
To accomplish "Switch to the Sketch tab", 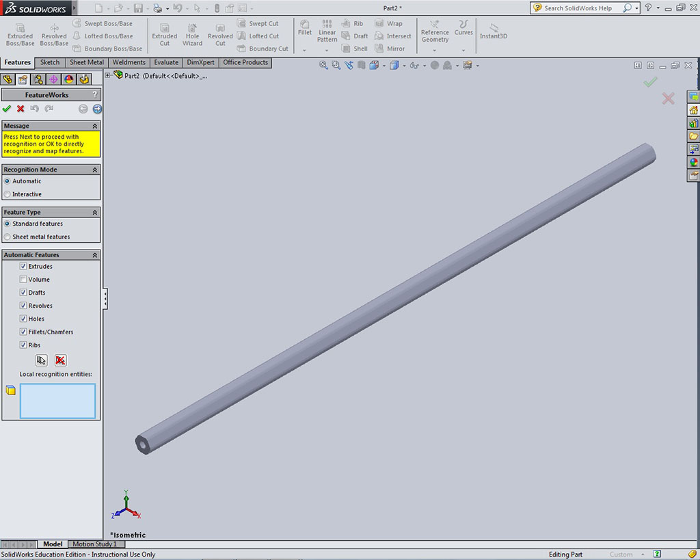I will click(x=50, y=62).
